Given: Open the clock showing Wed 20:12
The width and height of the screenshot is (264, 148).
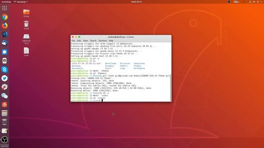Looking at the screenshot, I should click(x=137, y=2).
